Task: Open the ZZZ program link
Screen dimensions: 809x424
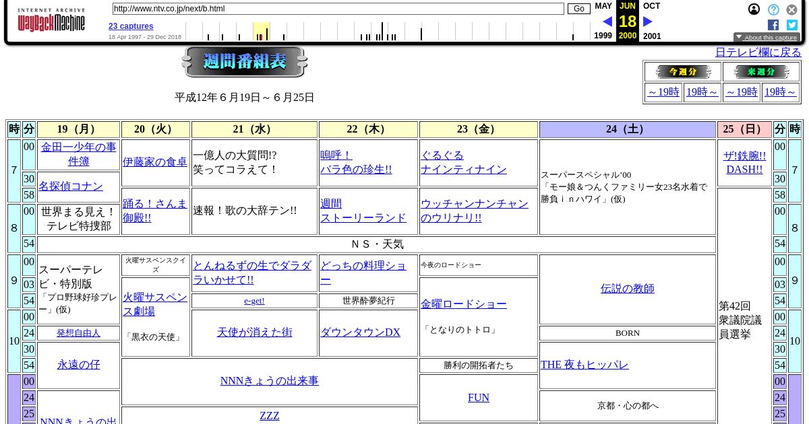Action: [270, 416]
